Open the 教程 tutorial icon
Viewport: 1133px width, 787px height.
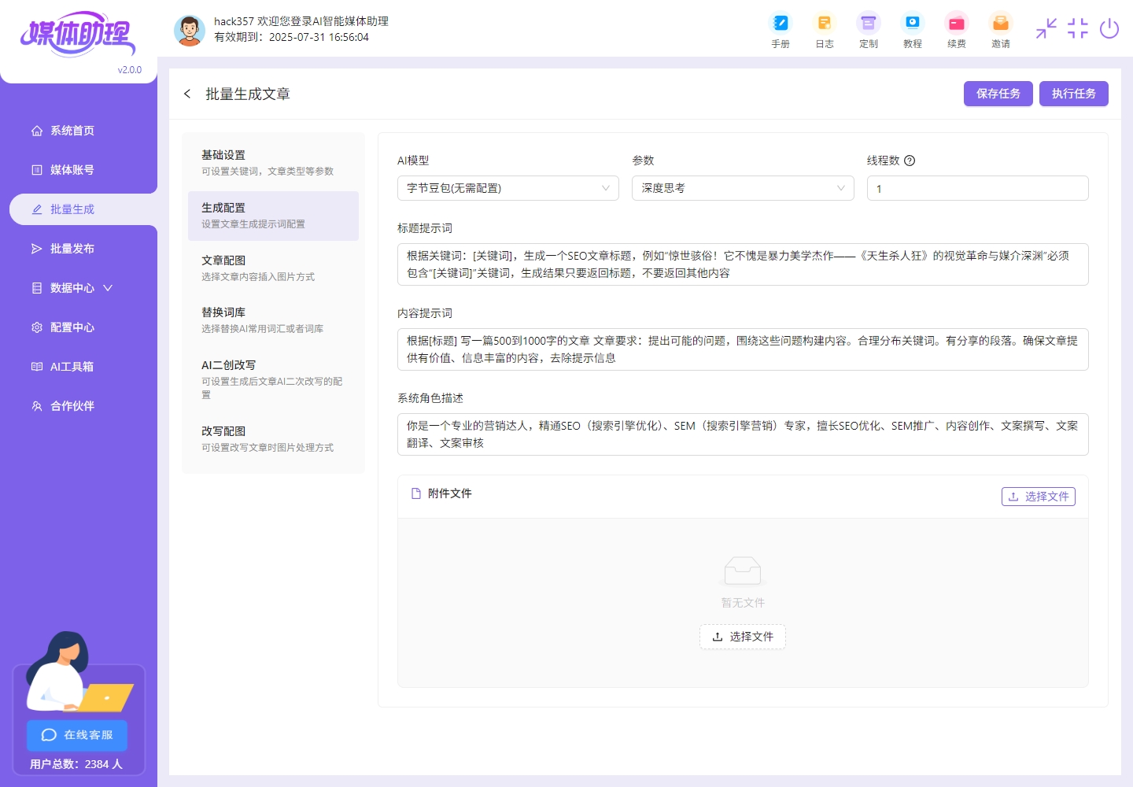click(x=912, y=24)
